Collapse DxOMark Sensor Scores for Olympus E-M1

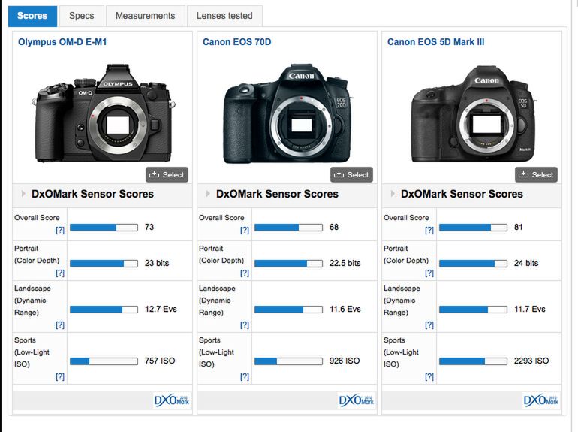coord(23,194)
